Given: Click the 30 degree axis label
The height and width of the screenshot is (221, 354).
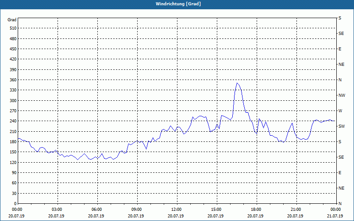Looking at the screenshot, I should click(x=14, y=193).
